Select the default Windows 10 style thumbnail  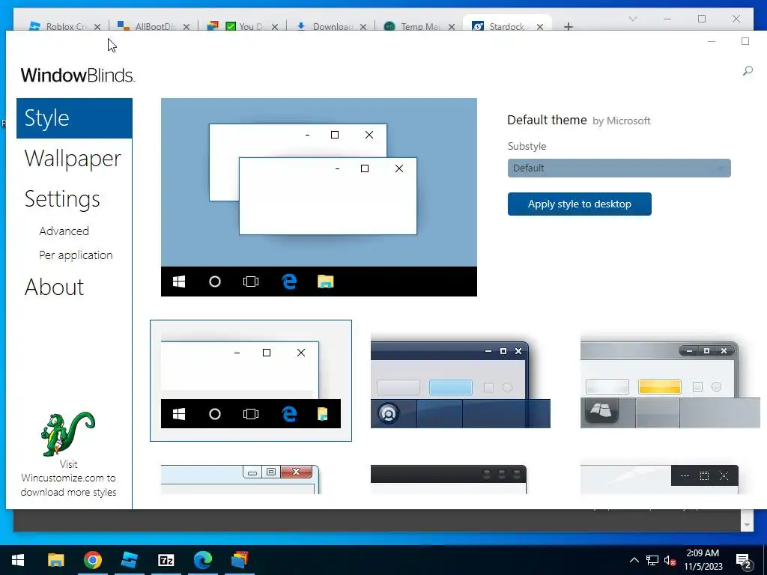click(250, 380)
